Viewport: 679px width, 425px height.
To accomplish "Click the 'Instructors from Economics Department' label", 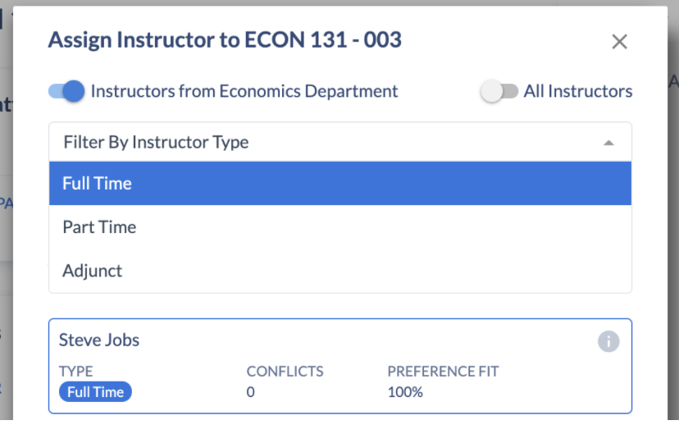I will tap(244, 91).
